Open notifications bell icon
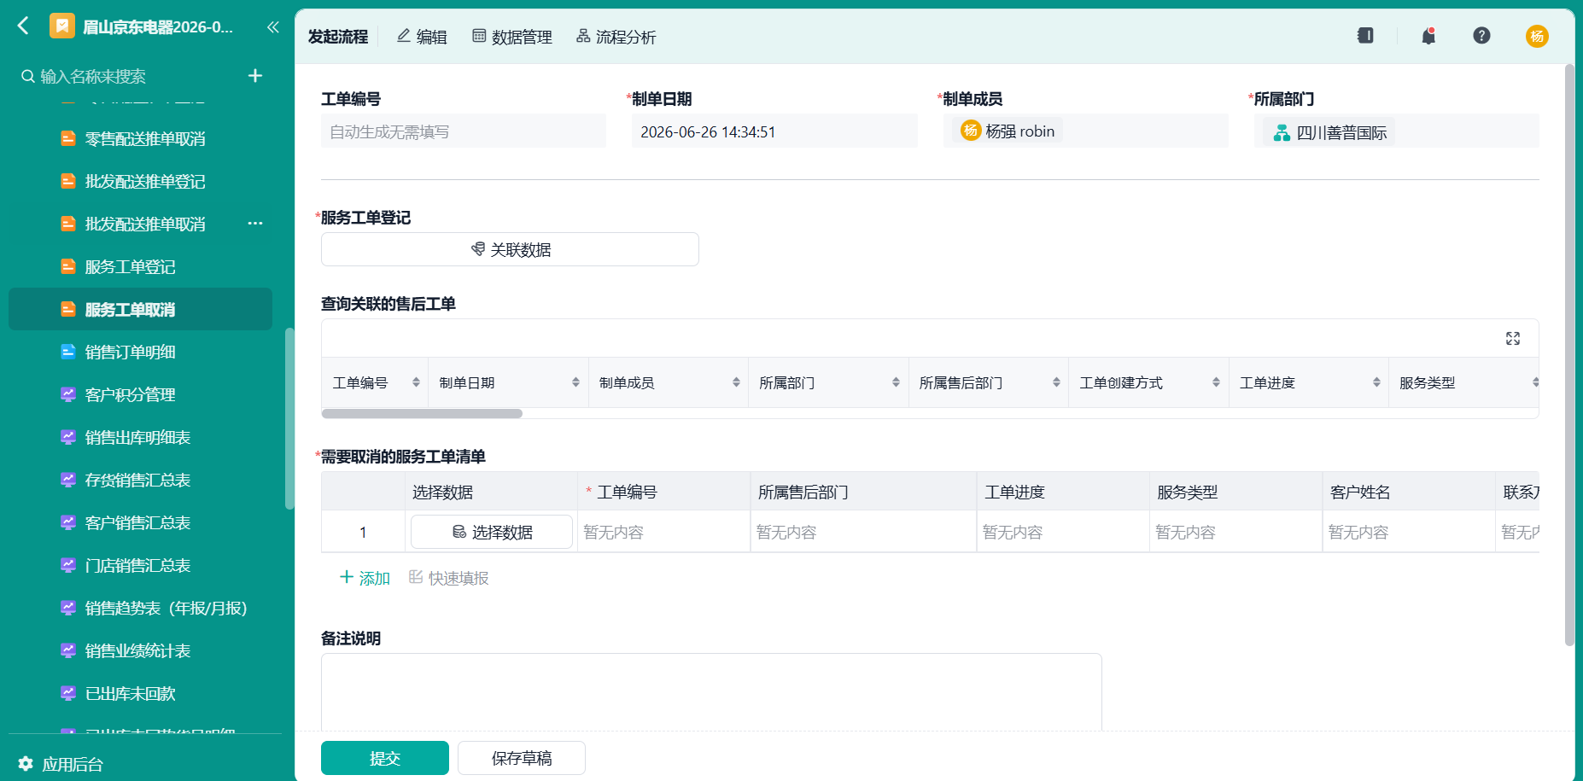Viewport: 1583px width, 781px height. pyautogui.click(x=1428, y=36)
